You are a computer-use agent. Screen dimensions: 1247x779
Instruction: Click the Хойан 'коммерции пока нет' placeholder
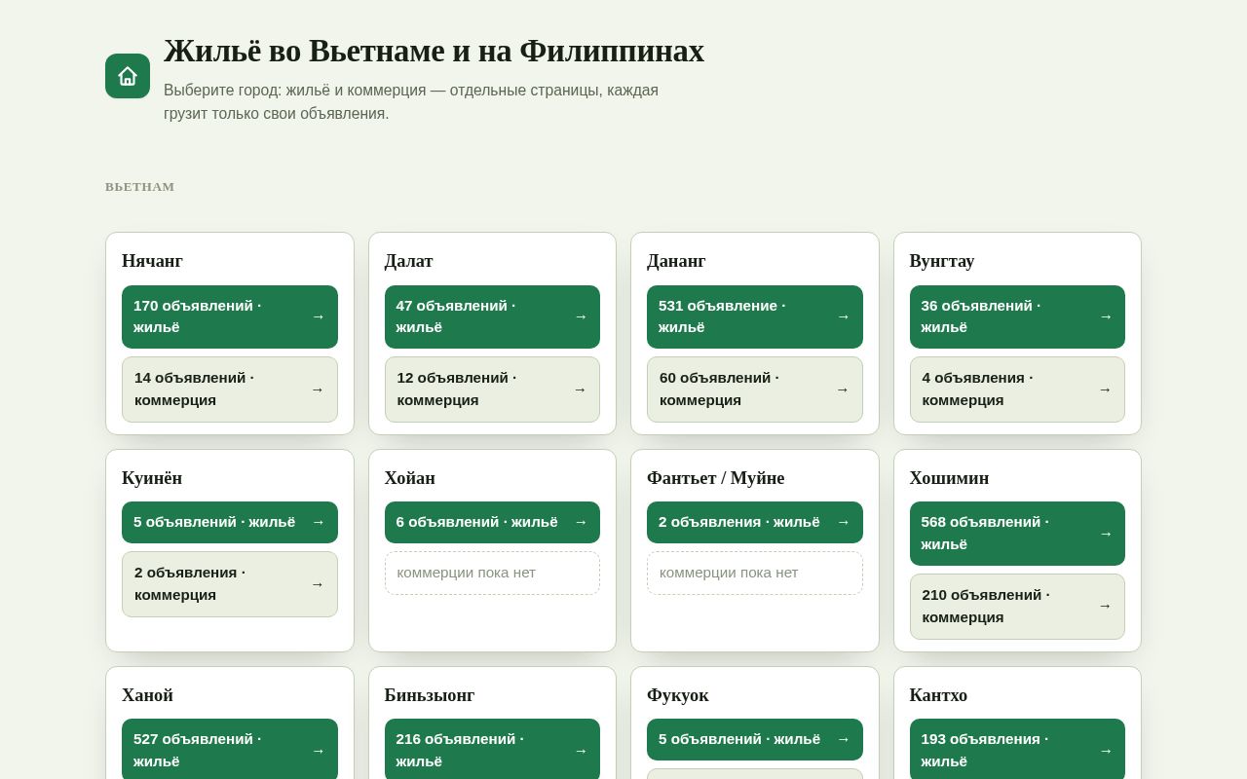tap(492, 573)
